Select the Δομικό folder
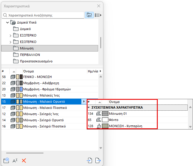Image resolution: width=193 pixels, height=166 pixels. (25, 29)
